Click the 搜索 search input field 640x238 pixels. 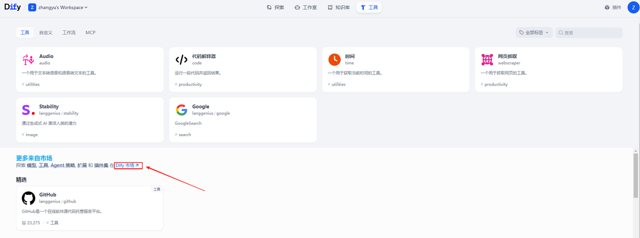point(590,32)
